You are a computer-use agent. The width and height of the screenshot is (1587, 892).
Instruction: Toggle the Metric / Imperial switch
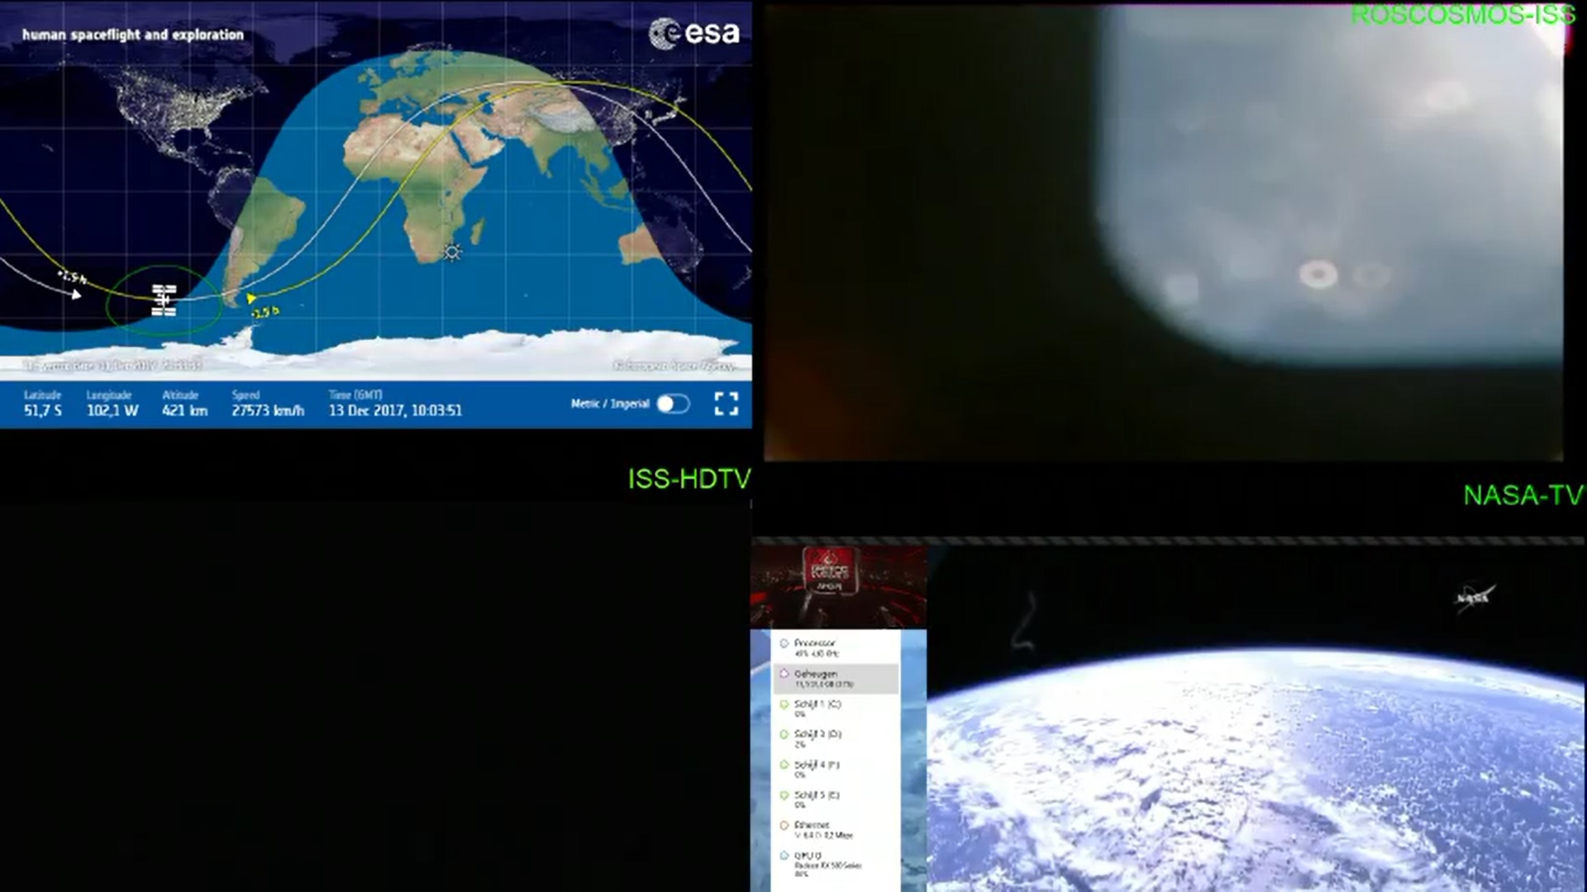pyautogui.click(x=673, y=404)
